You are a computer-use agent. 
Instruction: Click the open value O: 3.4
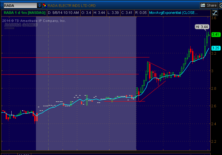pyautogui.click(x=86, y=13)
